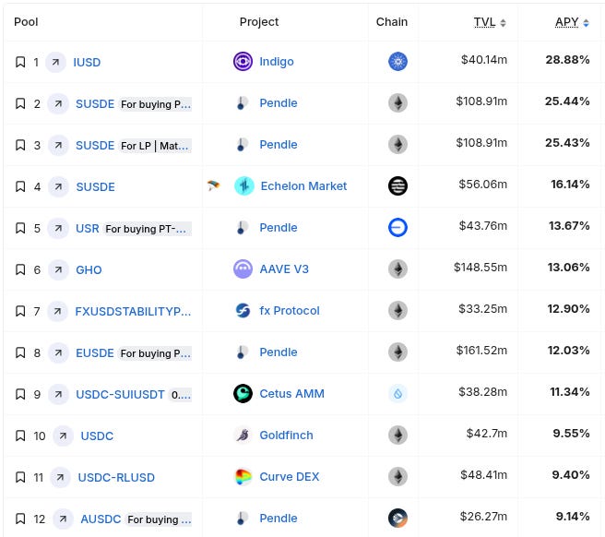This screenshot has width=605, height=537.
Task: Bookmark the SUSDE For buying pool row 2
Action: pyautogui.click(x=20, y=103)
